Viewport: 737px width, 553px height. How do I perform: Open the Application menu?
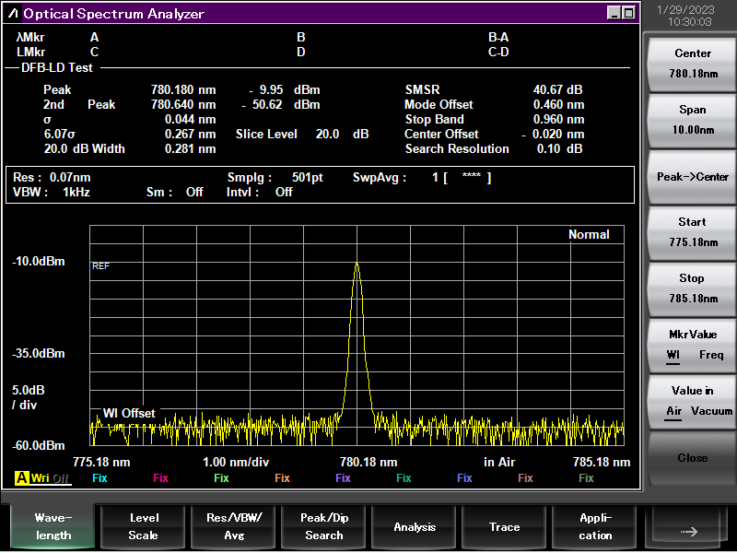pos(595,527)
